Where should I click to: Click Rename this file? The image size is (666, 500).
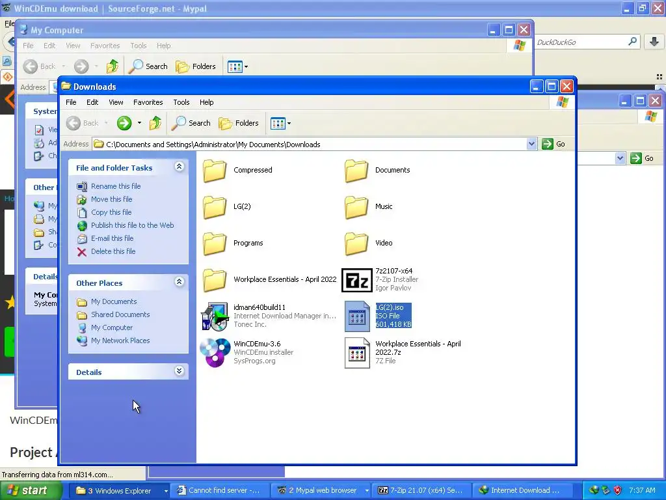(x=116, y=186)
